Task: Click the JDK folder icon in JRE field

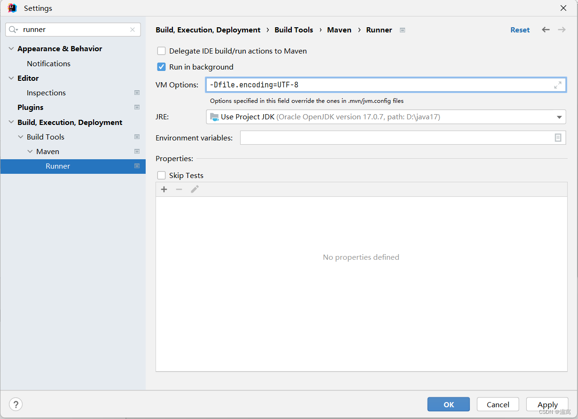Action: 214,117
